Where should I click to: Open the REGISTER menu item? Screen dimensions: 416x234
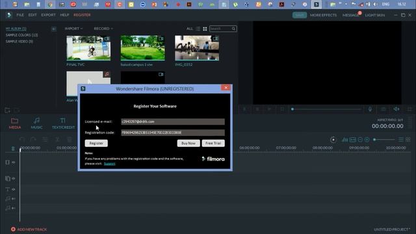82,15
